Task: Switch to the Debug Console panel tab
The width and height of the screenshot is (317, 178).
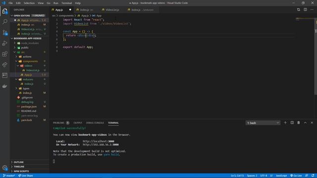Action: 95,123
